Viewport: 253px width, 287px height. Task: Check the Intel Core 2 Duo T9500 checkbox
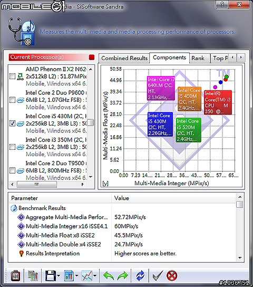12,170
